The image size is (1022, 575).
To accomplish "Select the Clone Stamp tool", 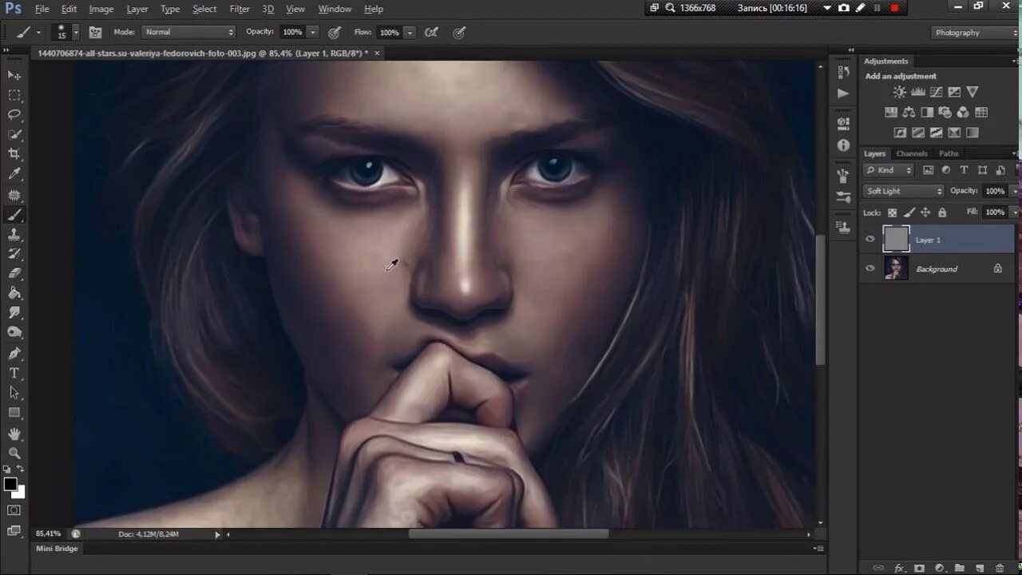I will point(14,234).
